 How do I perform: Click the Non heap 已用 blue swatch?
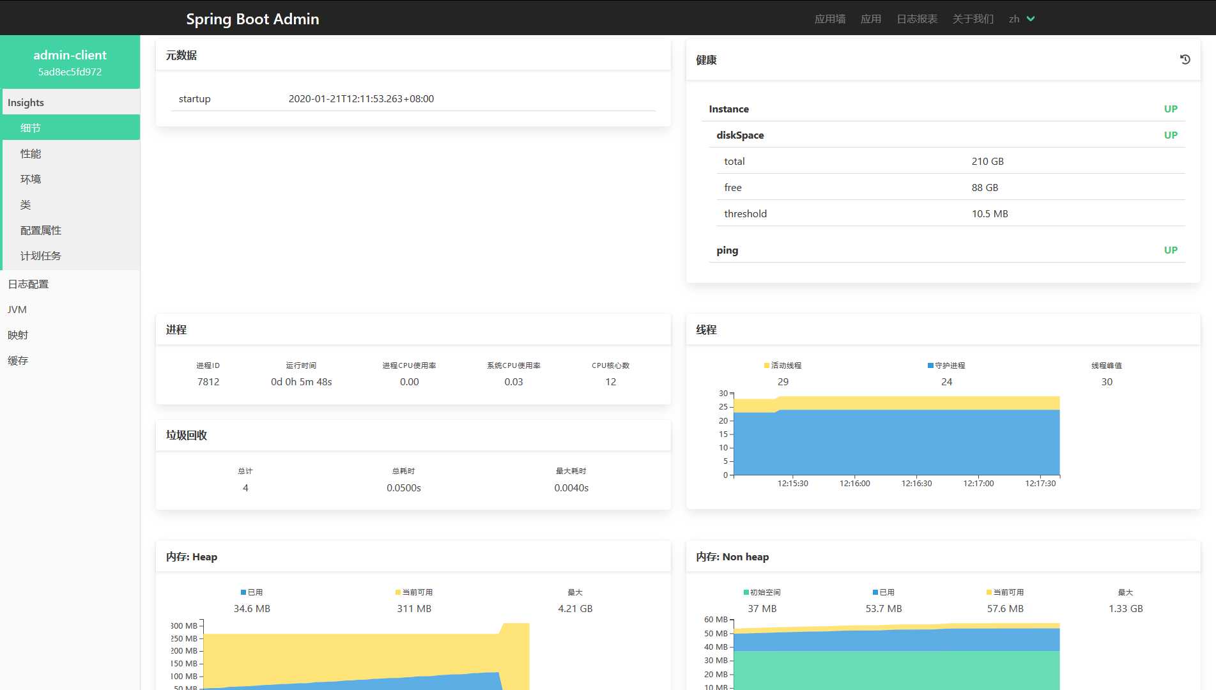coord(875,592)
